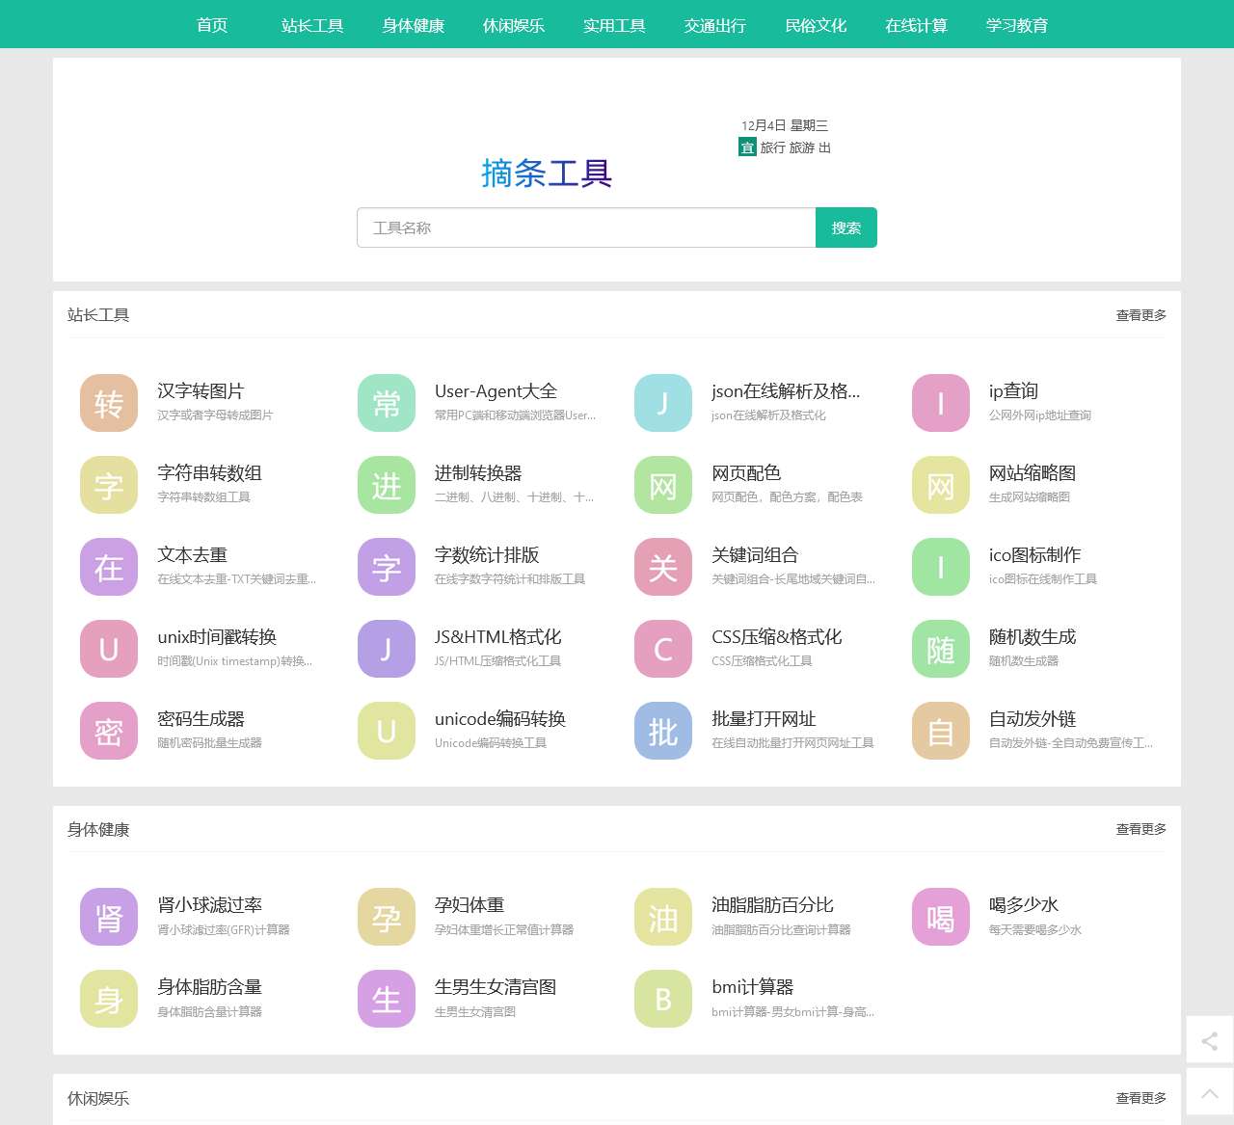Viewport: 1234px width, 1125px height.
Task: Open 民俗文化 navigation item
Action: 816,25
